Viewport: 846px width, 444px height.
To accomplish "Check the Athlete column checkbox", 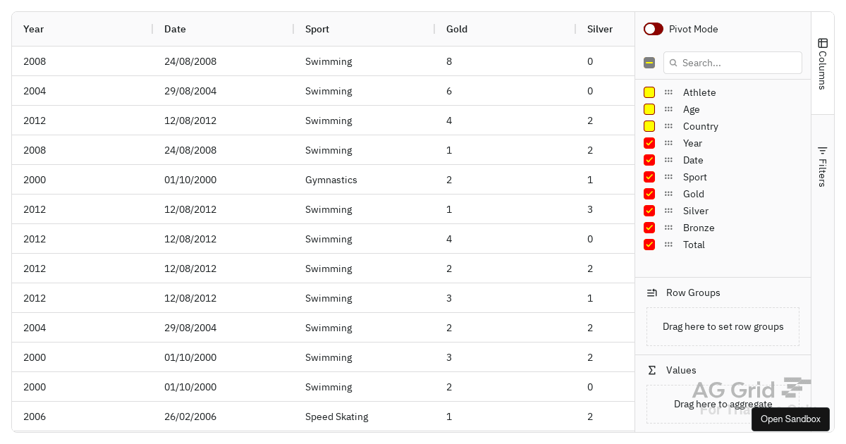I will pos(649,92).
